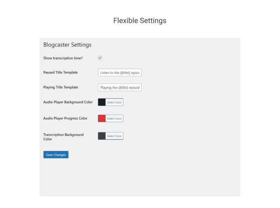Click white page margin left of settings panel
This screenshot has width=280, height=208.
(x=19, y=117)
